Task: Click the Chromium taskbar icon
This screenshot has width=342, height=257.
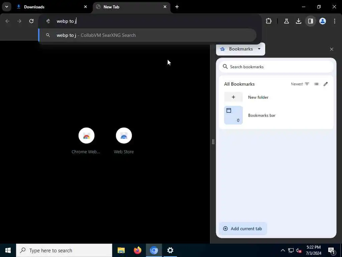Action: 154,250
